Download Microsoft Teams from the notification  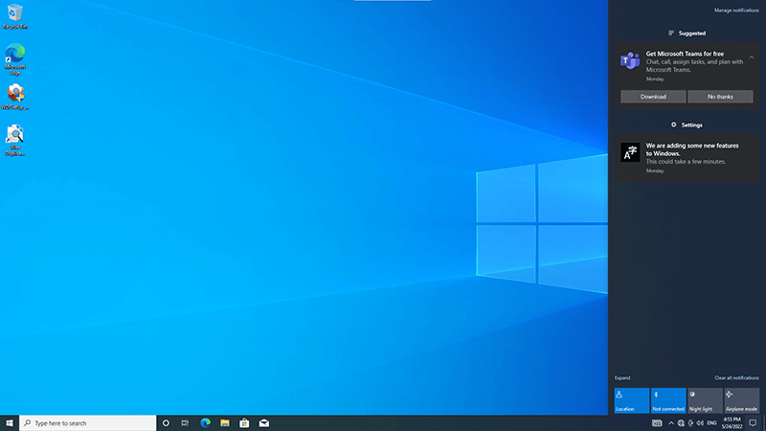[x=653, y=97]
